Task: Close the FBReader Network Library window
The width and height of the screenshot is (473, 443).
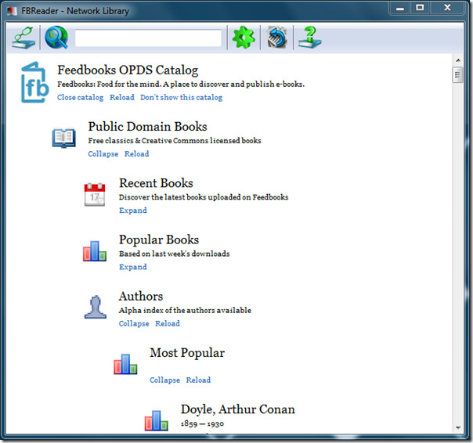Action: tap(447, 8)
